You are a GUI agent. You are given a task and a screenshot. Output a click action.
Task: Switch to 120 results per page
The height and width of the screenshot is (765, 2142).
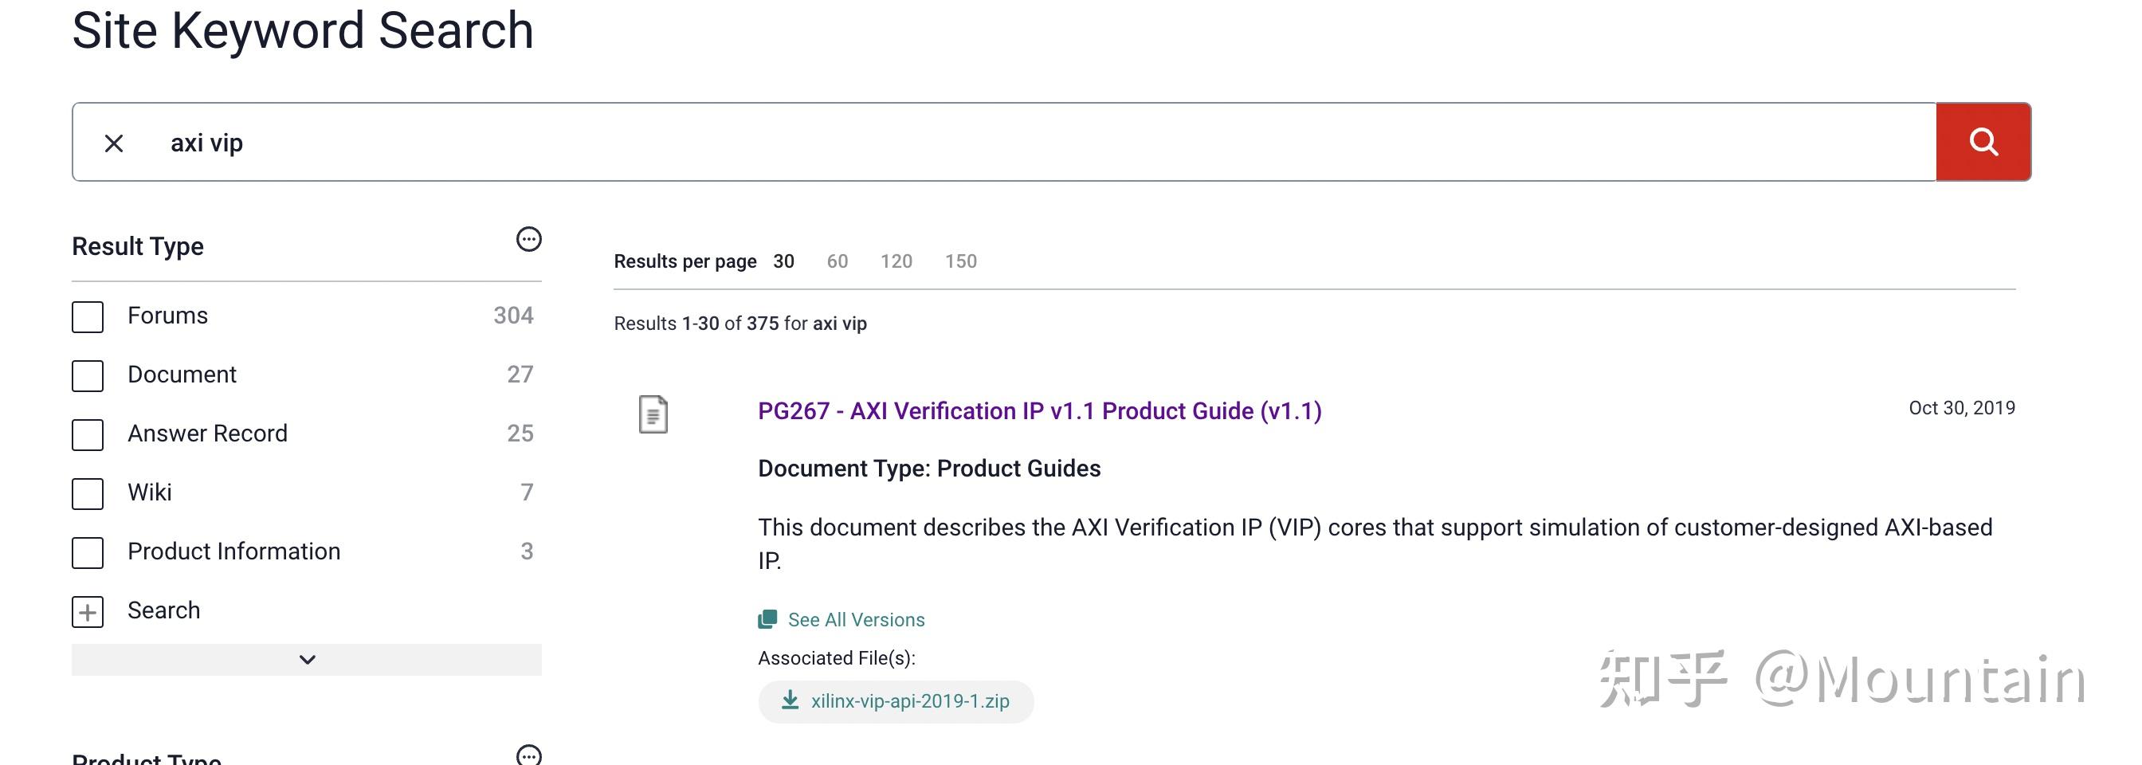pos(896,262)
